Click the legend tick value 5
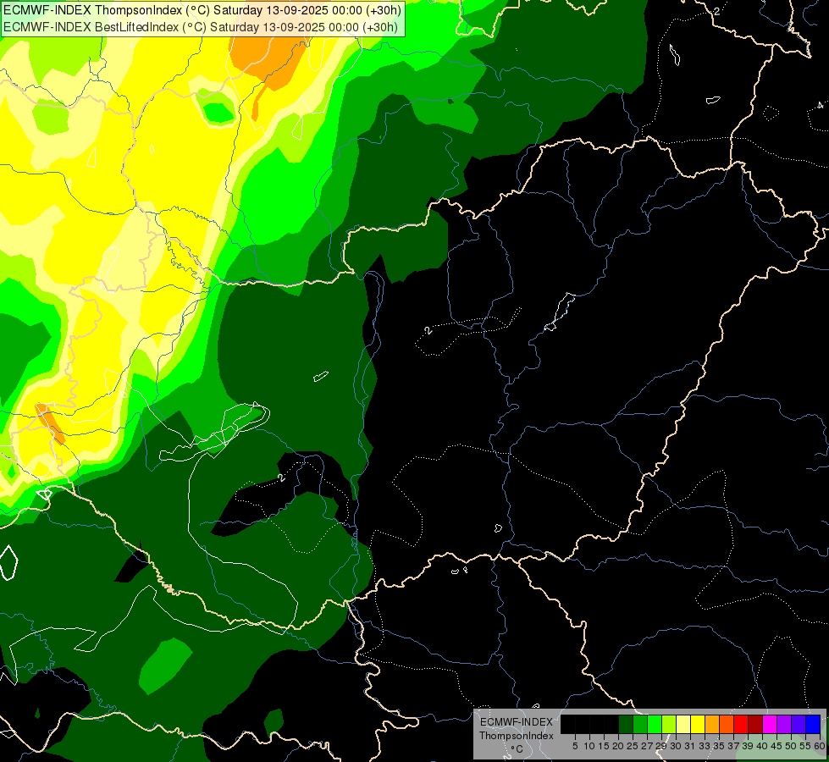 coord(575,746)
